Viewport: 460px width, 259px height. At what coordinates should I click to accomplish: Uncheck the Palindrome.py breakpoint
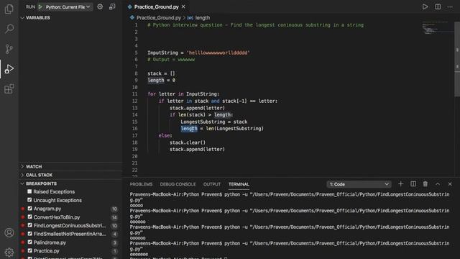[x=30, y=242]
